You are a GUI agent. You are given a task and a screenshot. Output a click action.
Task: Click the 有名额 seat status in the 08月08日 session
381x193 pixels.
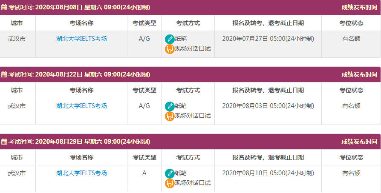351,39
